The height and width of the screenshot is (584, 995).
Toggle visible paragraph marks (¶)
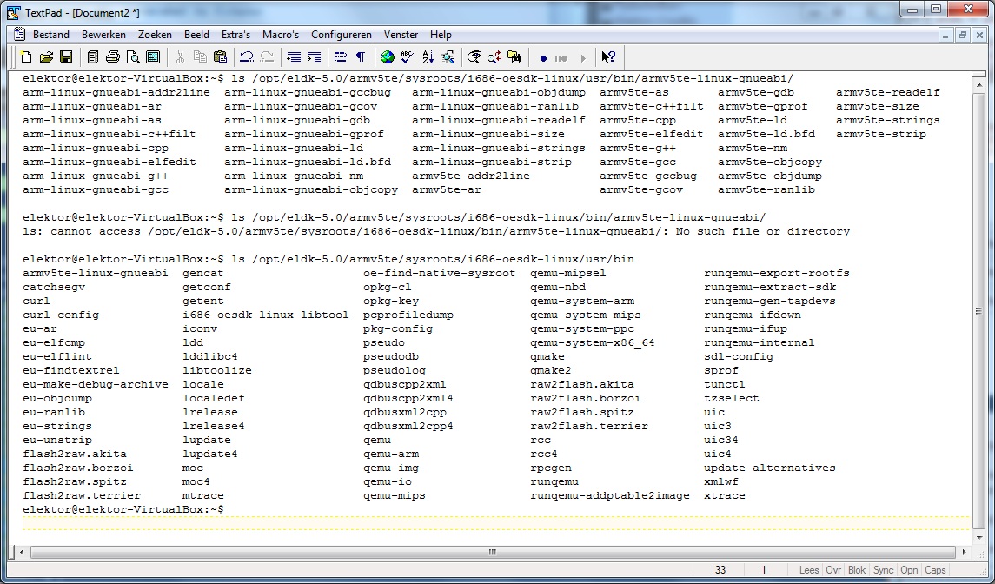(x=361, y=57)
